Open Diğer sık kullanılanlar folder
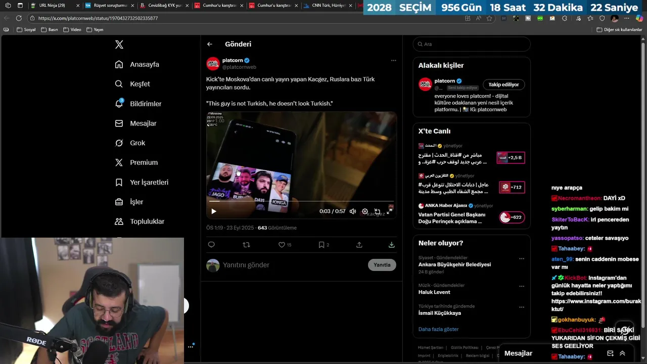This screenshot has height=364, width=647. click(x=619, y=30)
